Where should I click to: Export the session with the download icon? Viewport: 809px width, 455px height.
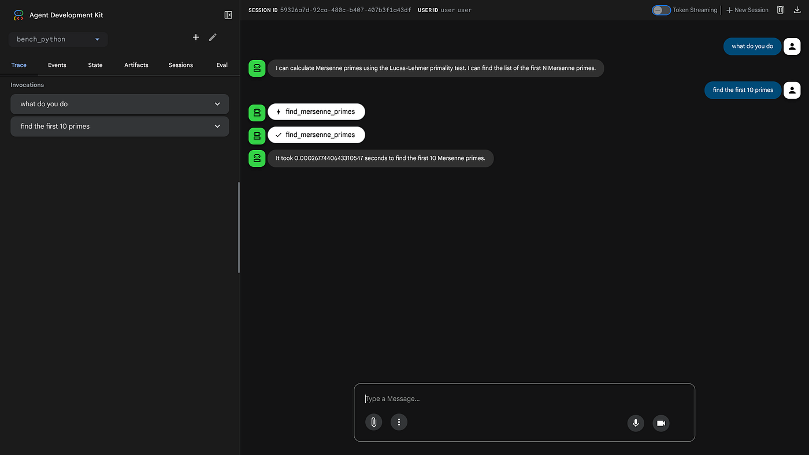(x=797, y=10)
